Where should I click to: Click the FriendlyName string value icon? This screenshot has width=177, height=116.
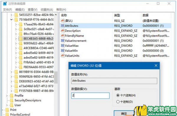coord(63,36)
